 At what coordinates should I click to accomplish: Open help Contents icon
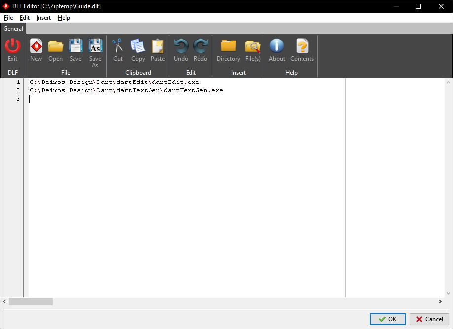(x=302, y=46)
